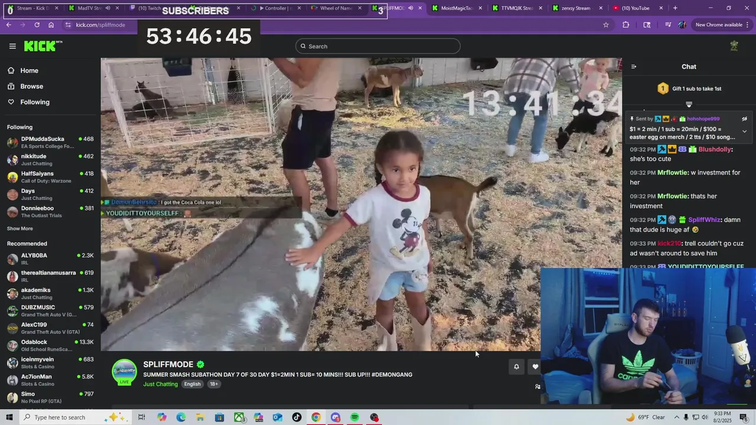Open the ALYBOBA recommended channel
756x425 pixels.
(50, 259)
